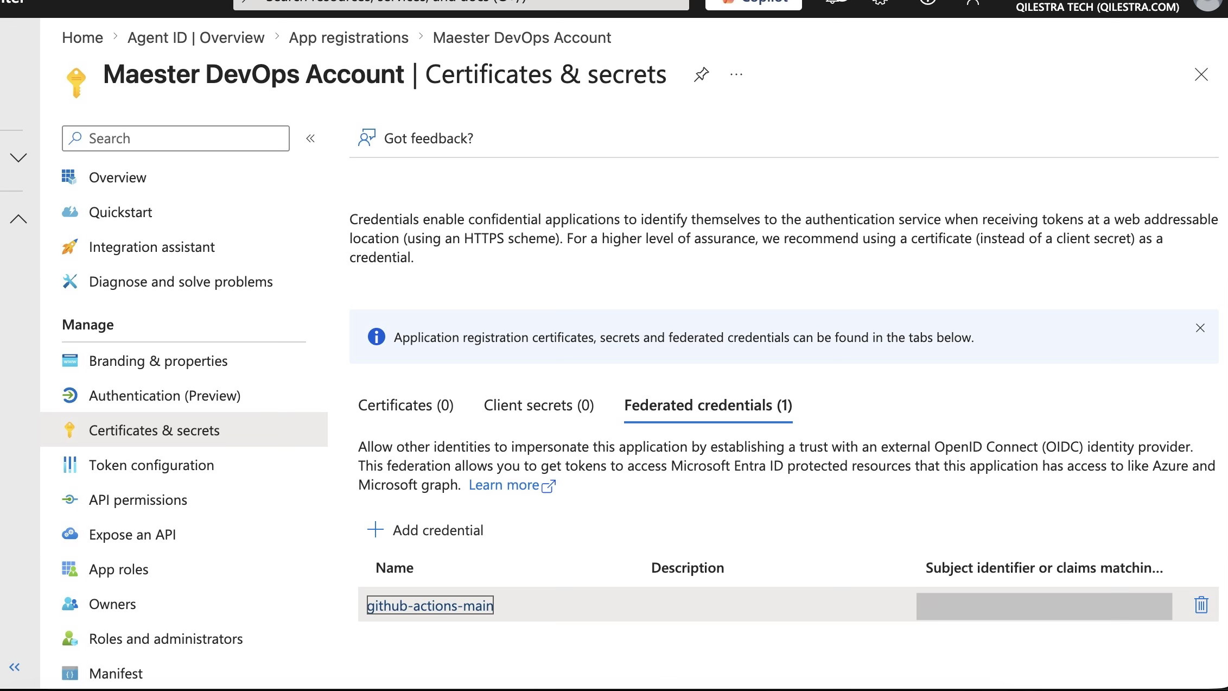The height and width of the screenshot is (691, 1228).
Task: Click the QILESTRA TECH account label
Action: 1097,7
